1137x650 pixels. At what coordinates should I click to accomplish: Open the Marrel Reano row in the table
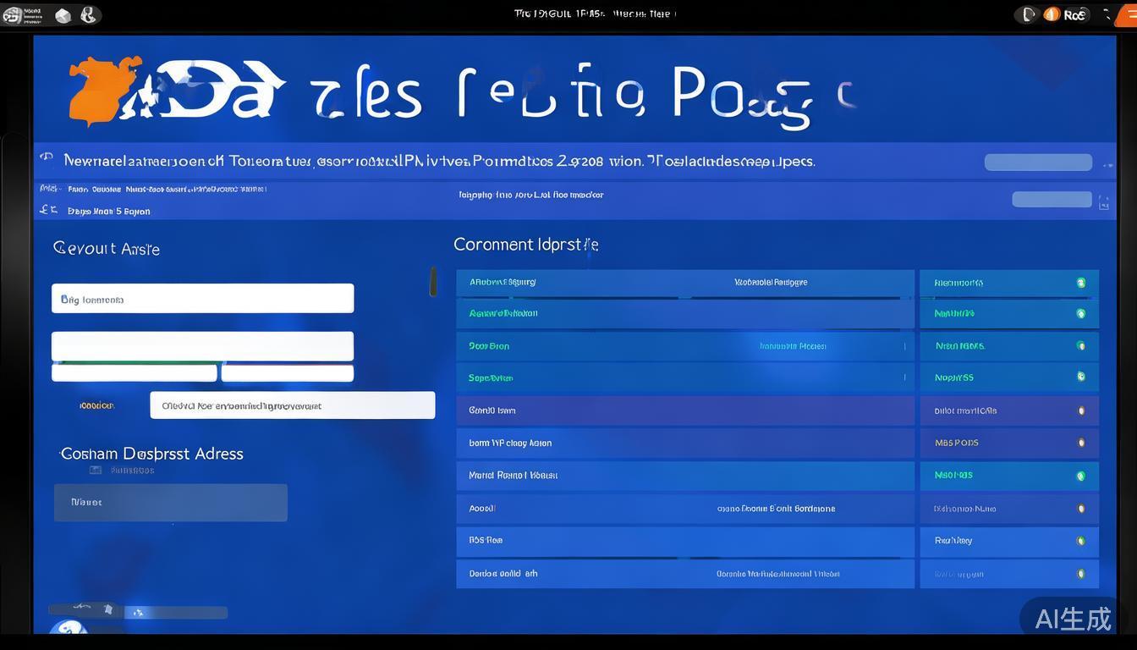tap(684, 476)
